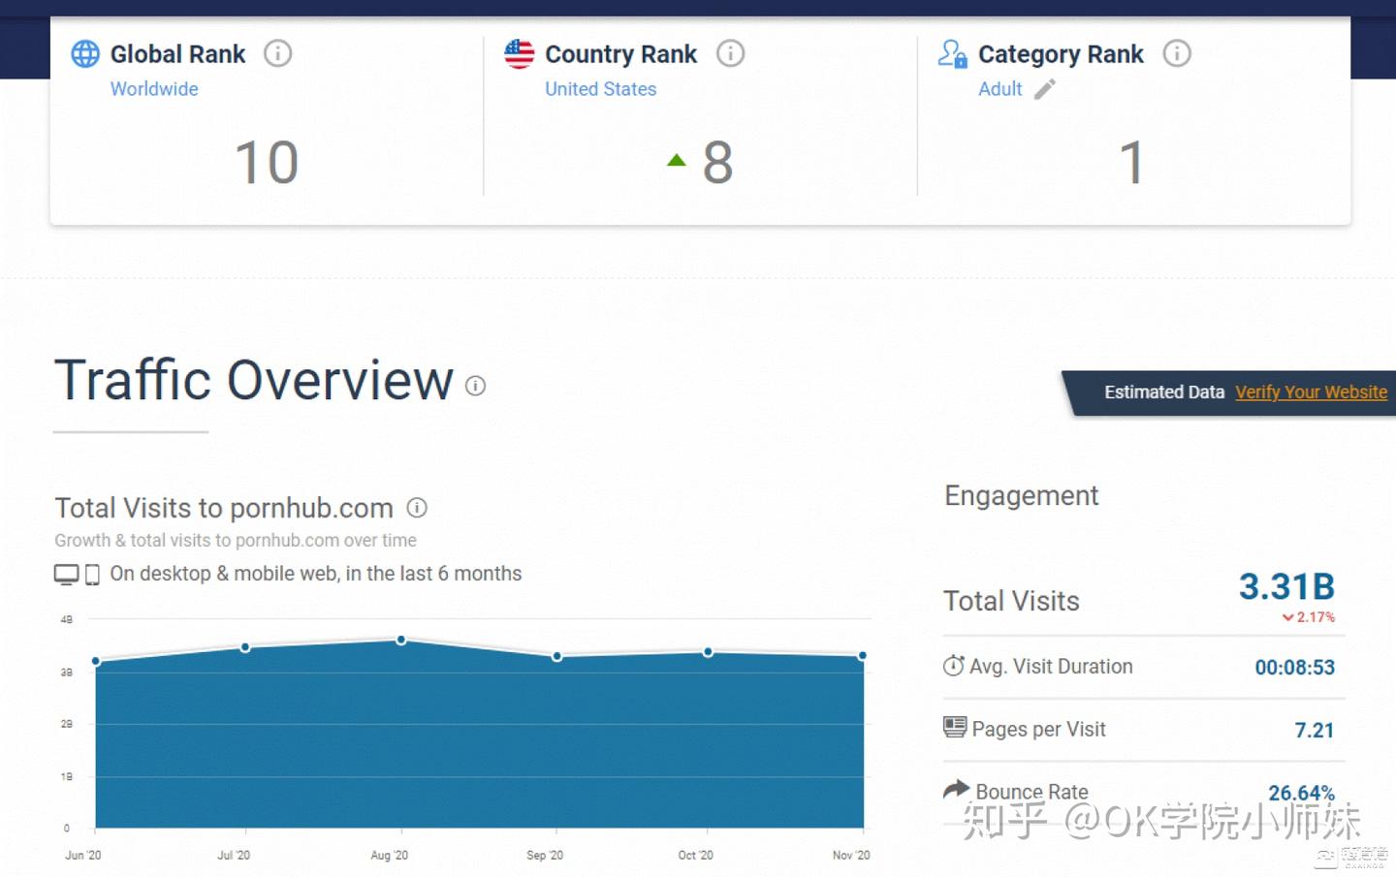Click the Category Rank user-lock icon
The image size is (1396, 877).
(x=952, y=54)
